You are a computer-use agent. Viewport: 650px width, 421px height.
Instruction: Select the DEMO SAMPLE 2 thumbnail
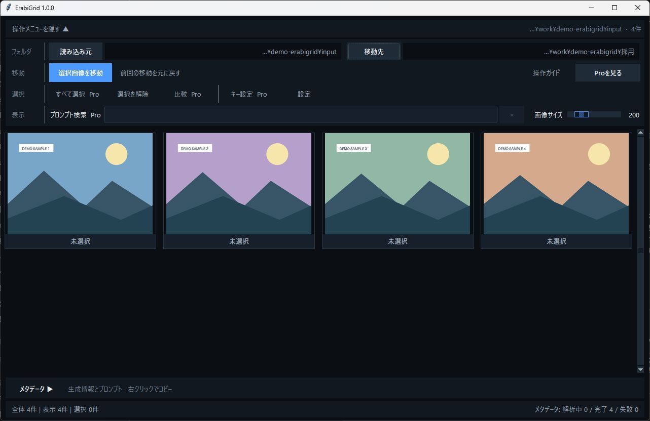[x=239, y=184]
